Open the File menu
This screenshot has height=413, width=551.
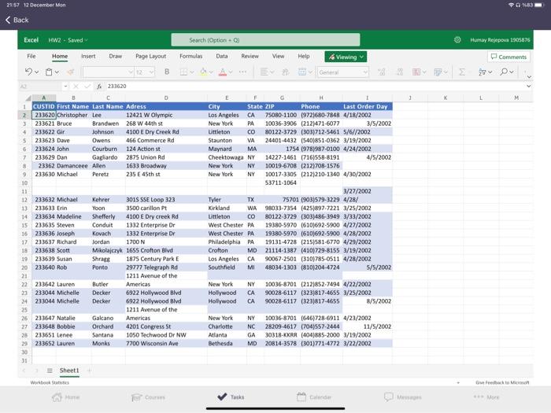coord(31,56)
